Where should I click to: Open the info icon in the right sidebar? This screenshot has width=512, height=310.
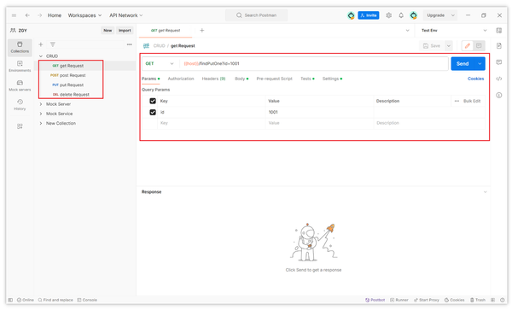(x=499, y=95)
